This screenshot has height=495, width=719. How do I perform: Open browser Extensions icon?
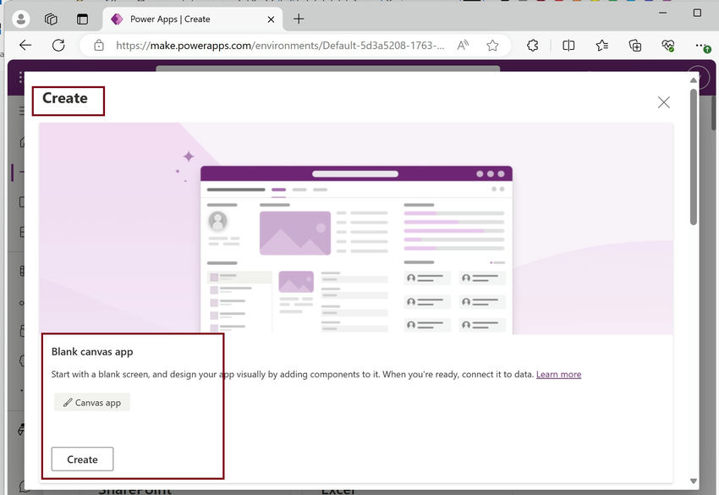tap(532, 46)
